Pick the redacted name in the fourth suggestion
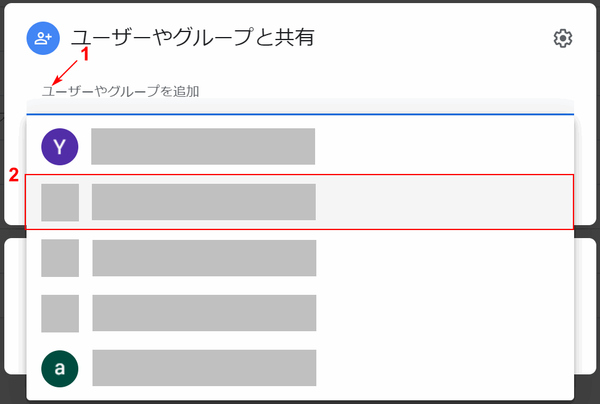The image size is (600, 404). [204, 313]
